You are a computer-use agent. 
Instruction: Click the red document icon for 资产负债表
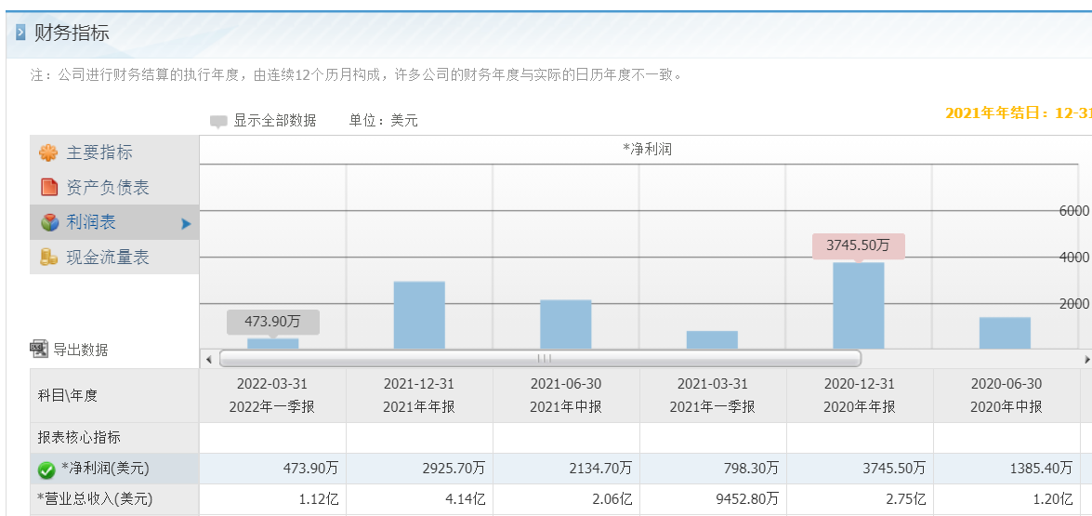[48, 187]
